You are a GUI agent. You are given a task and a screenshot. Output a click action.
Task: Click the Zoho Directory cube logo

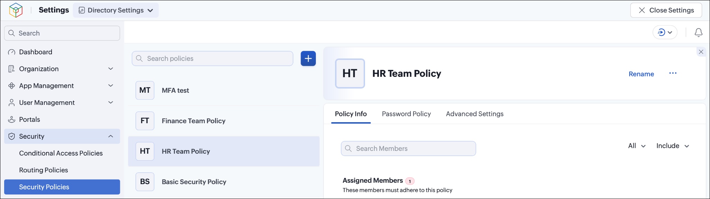coord(16,10)
